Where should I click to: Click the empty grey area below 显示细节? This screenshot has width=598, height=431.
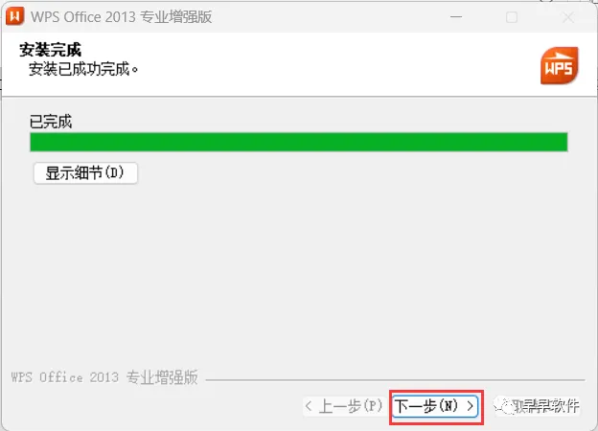click(299, 274)
